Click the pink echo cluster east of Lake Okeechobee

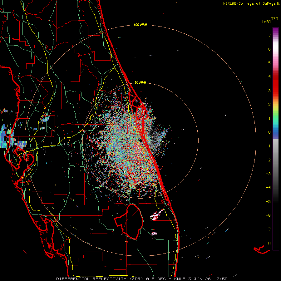coord(155,215)
